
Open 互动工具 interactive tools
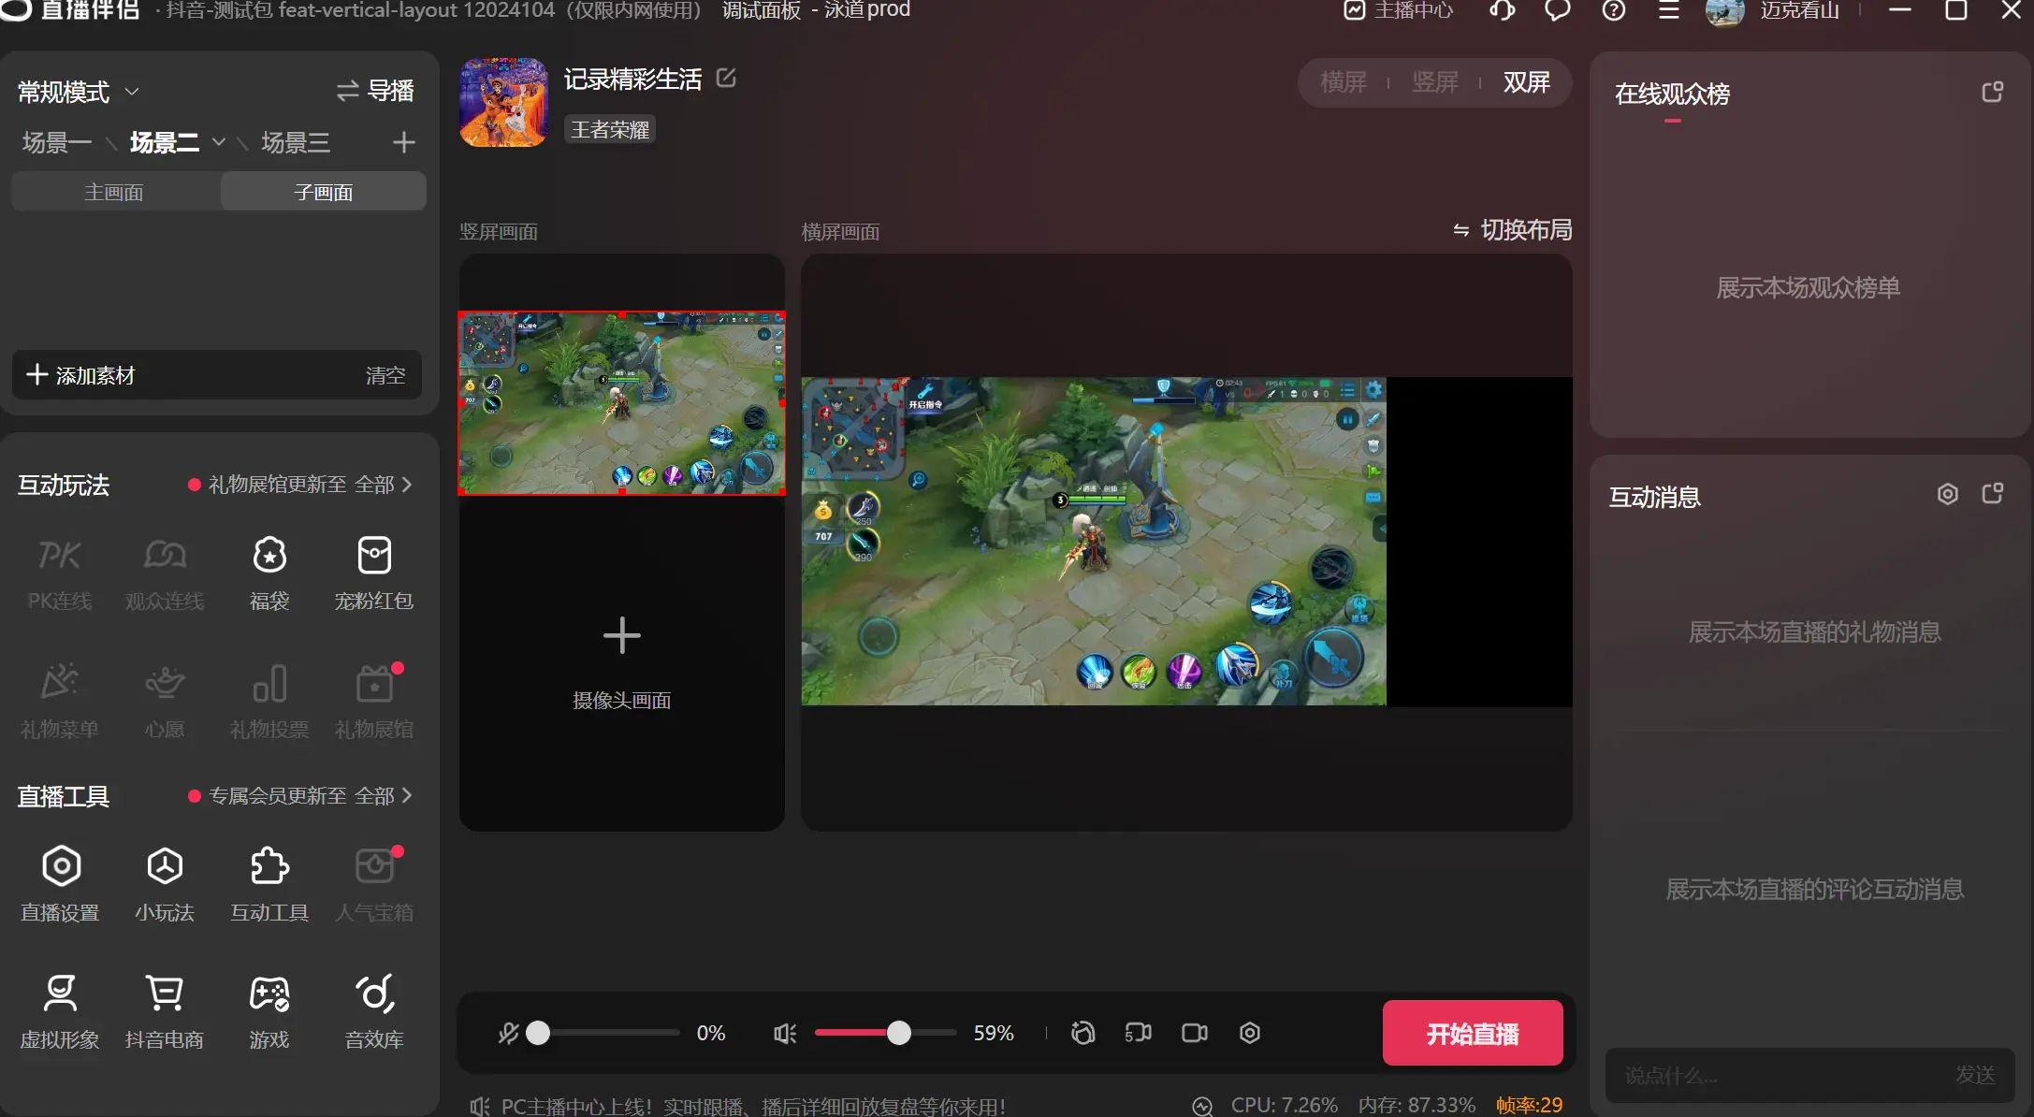point(269,884)
